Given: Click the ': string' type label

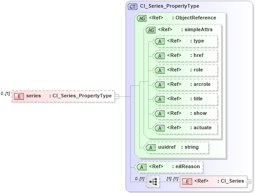Looking at the screenshot, I should coord(190,147).
